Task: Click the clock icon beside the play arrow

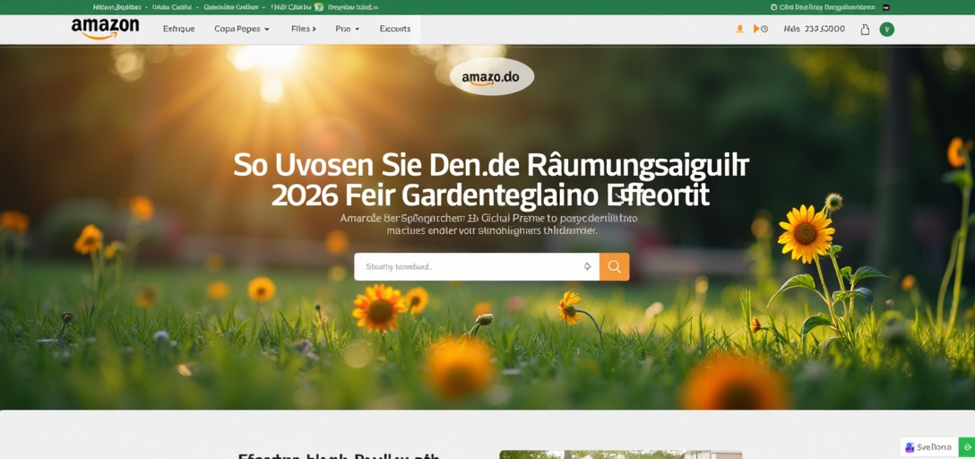Action: click(764, 30)
